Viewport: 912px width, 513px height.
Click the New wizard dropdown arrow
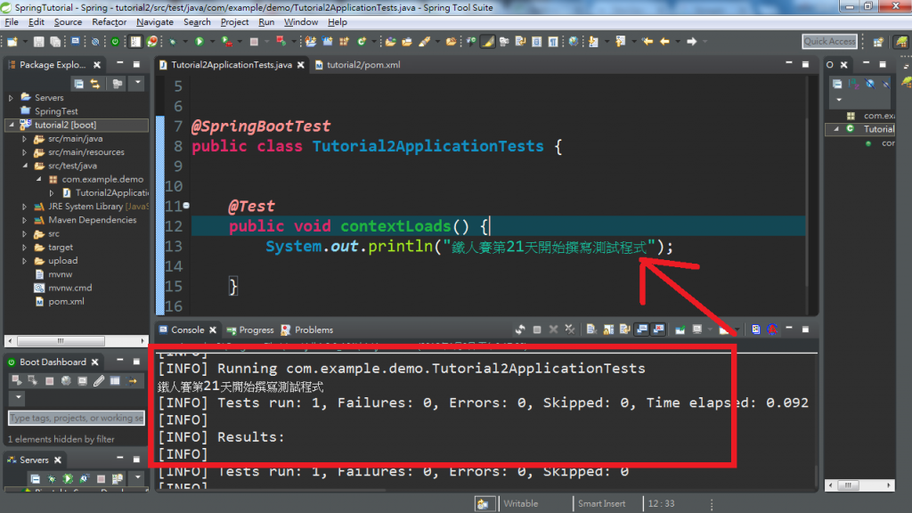24,42
